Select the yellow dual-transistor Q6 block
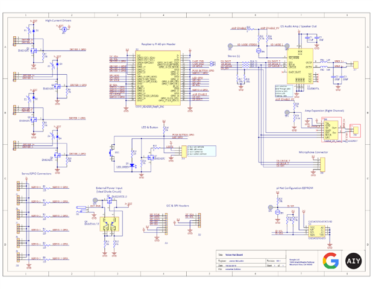The width and height of the screenshot is (373, 289). tap(110, 224)
